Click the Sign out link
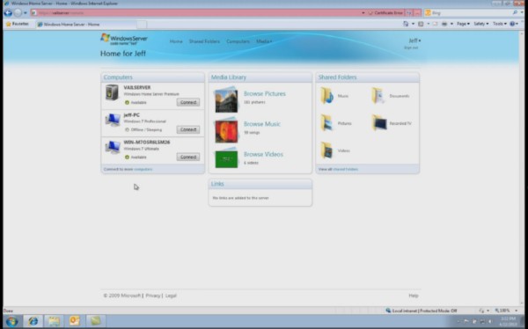The height and width of the screenshot is (329, 528). [x=411, y=48]
